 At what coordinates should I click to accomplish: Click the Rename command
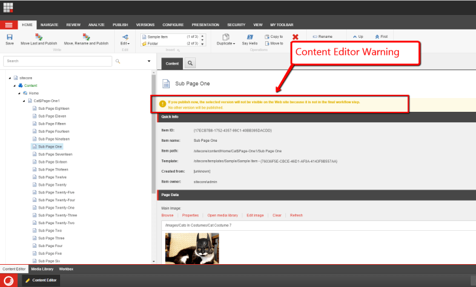point(323,37)
